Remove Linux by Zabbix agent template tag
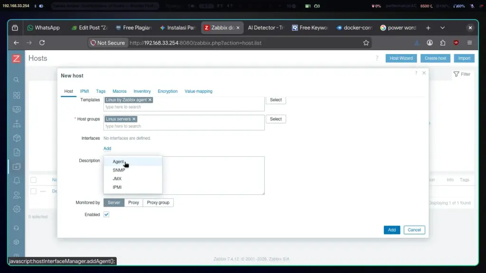Viewport: 486px width, 273px height. (150, 100)
